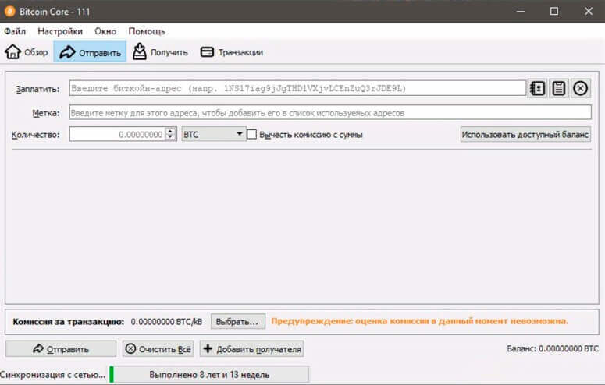
Task: Open the Транзакции (Transactions) toolbar icon
Action: pyautogui.click(x=207, y=52)
